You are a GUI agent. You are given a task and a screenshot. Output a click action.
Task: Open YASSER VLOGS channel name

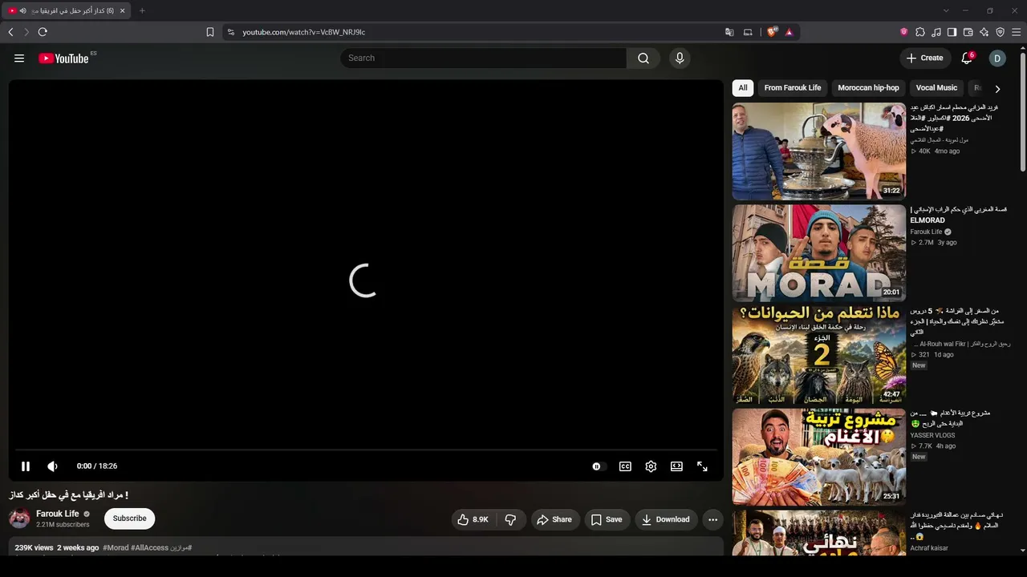(x=932, y=435)
